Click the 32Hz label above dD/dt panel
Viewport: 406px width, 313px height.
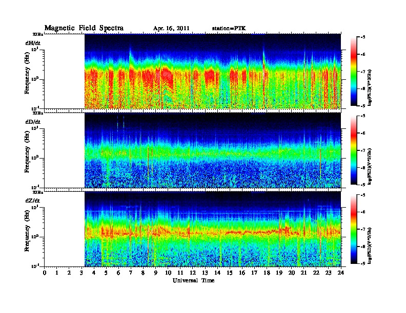38,113
